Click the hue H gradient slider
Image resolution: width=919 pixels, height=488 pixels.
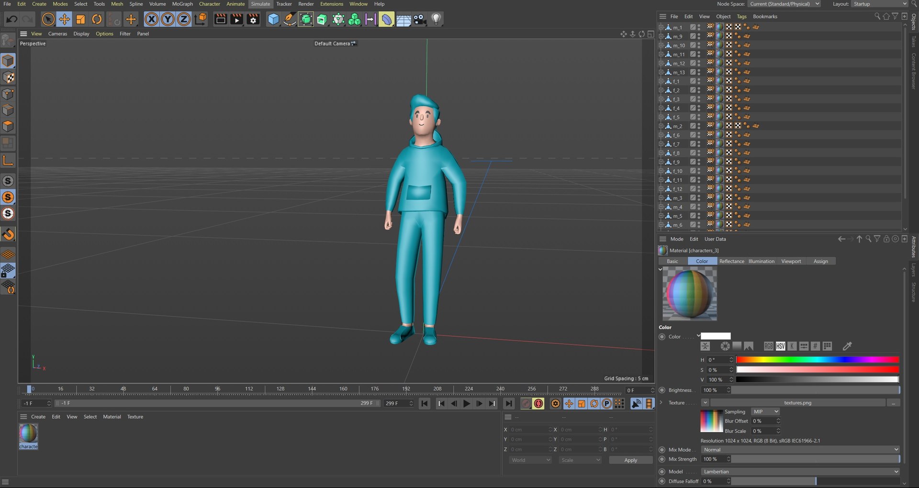(x=818, y=360)
